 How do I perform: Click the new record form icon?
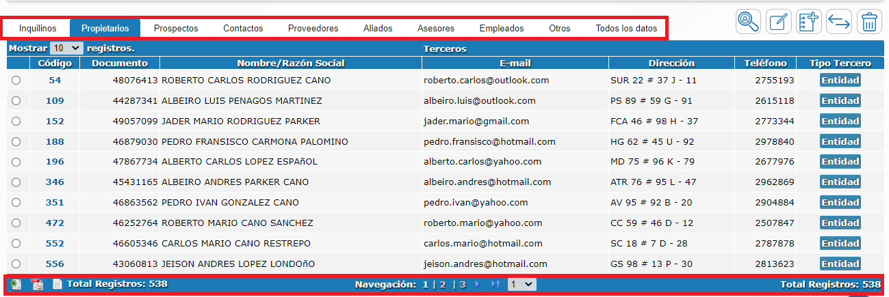click(x=808, y=23)
